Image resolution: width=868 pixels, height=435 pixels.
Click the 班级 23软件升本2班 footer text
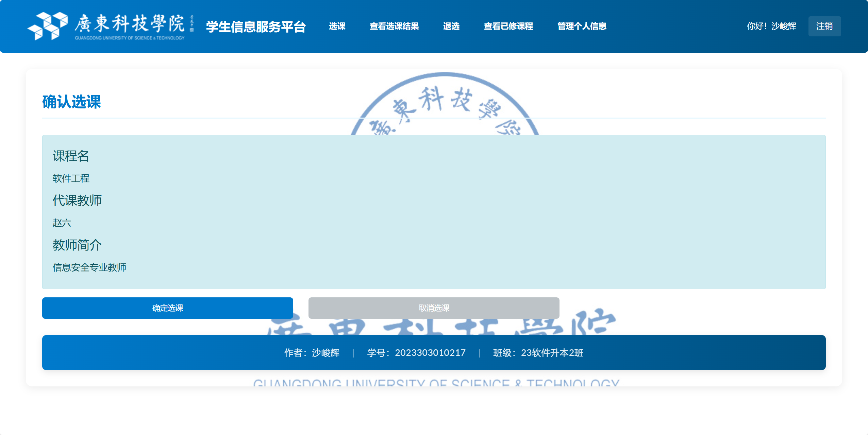pyautogui.click(x=538, y=353)
